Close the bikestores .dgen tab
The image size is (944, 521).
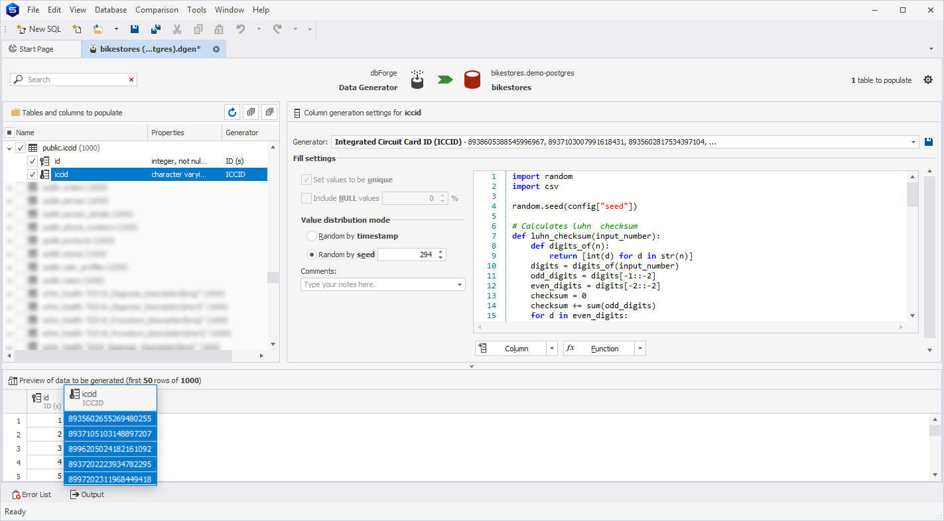click(216, 49)
